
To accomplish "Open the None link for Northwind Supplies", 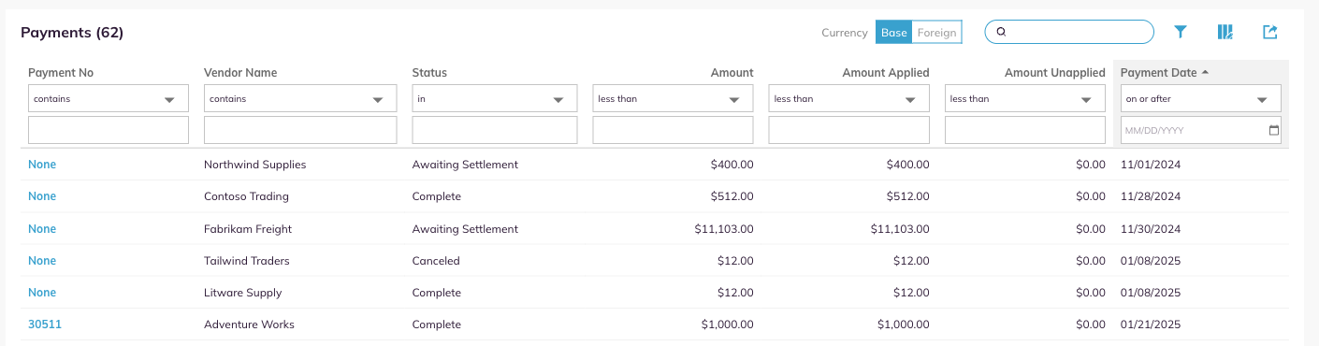I will point(42,165).
